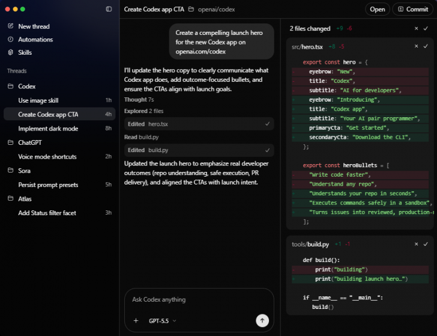Open the Implement dark mode thread
Image resolution: width=437 pixels, height=336 pixels.
click(59, 129)
